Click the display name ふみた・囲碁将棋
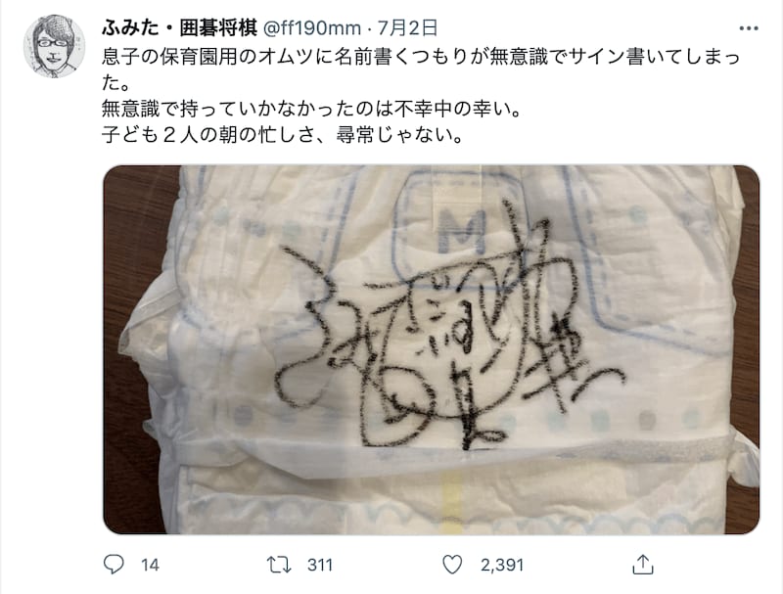The image size is (783, 594). click(x=179, y=28)
